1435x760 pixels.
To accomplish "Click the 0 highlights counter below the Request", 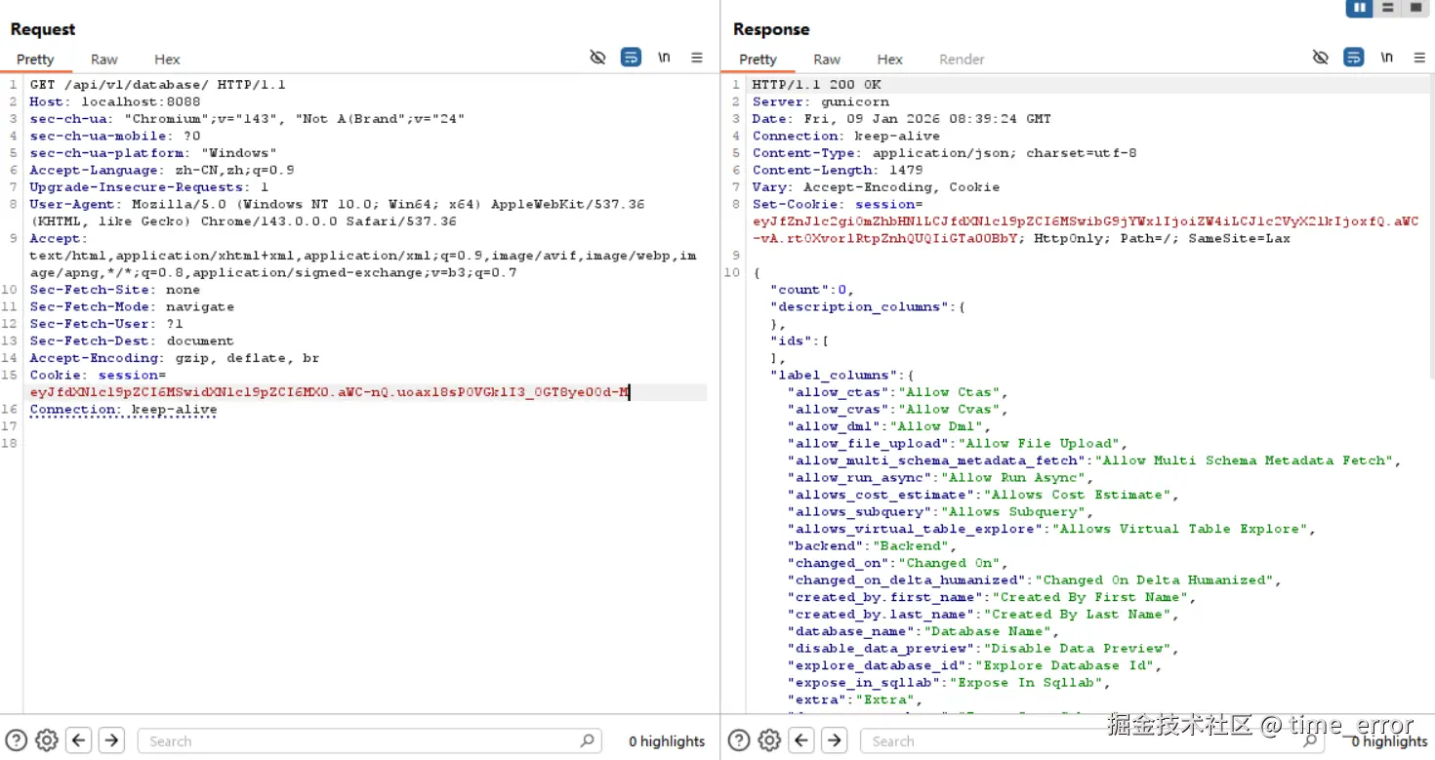I will (667, 740).
